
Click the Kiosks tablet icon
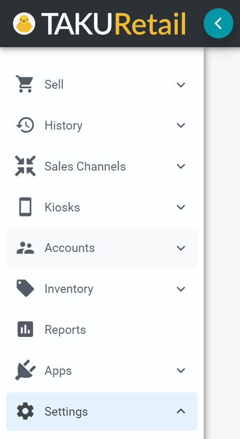(x=25, y=207)
